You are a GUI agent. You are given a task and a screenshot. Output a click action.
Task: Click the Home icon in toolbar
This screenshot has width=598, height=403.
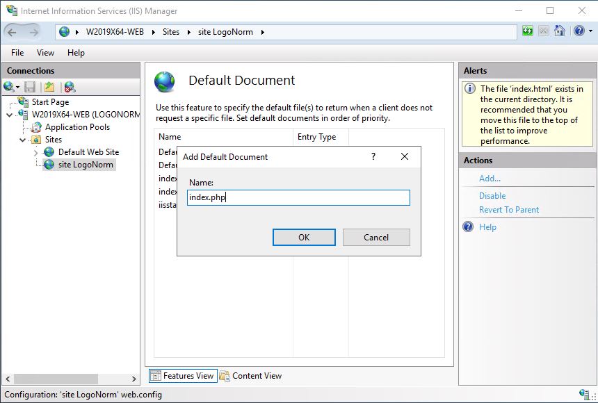pos(560,31)
